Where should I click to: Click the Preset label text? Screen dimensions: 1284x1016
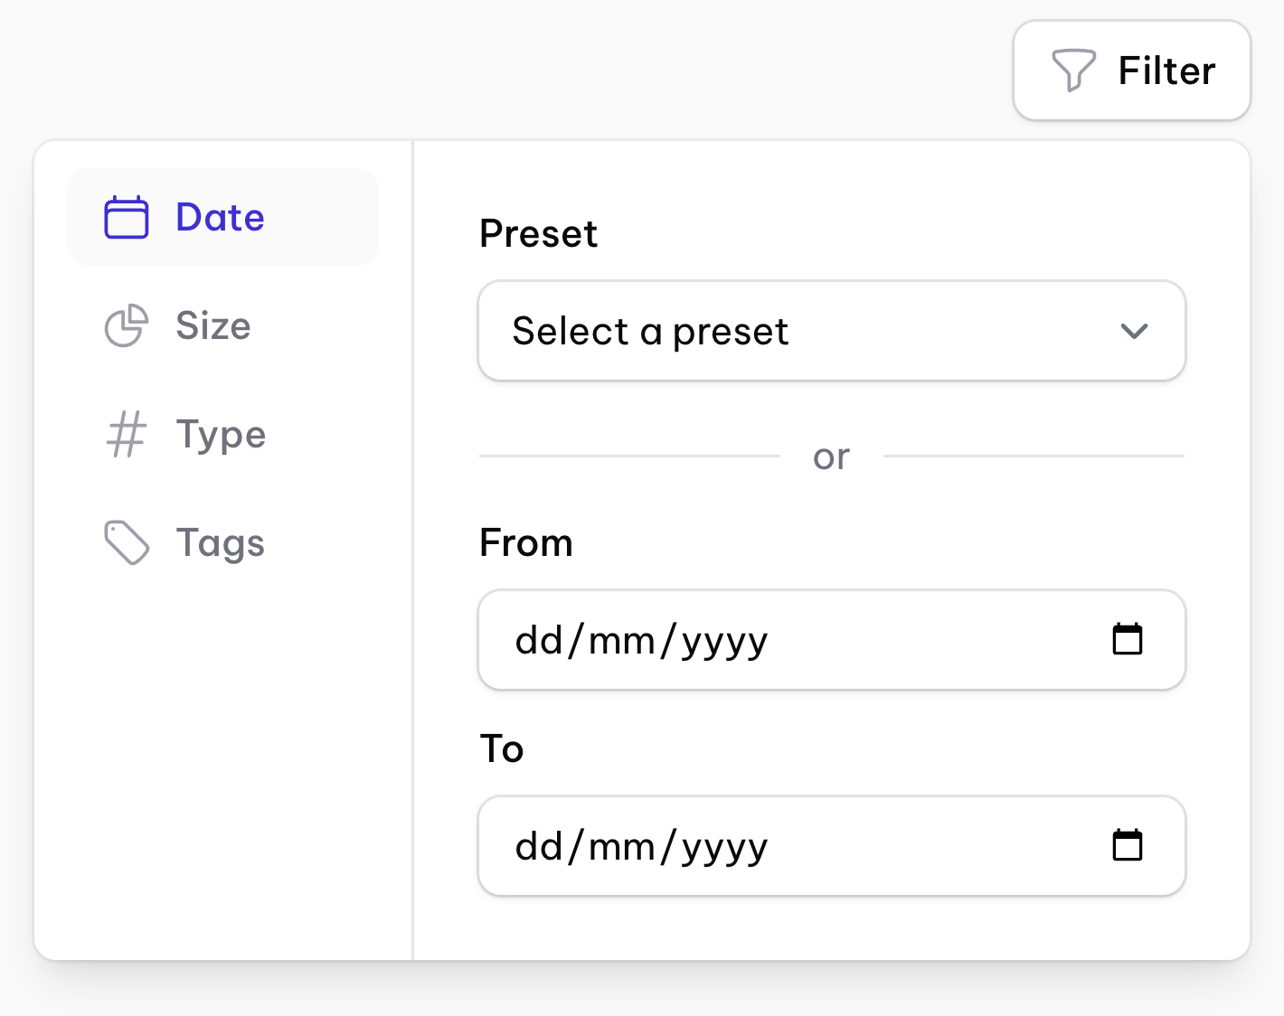click(538, 234)
